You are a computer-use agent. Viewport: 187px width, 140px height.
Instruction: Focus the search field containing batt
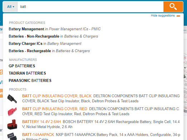pyautogui.click(x=90, y=7)
